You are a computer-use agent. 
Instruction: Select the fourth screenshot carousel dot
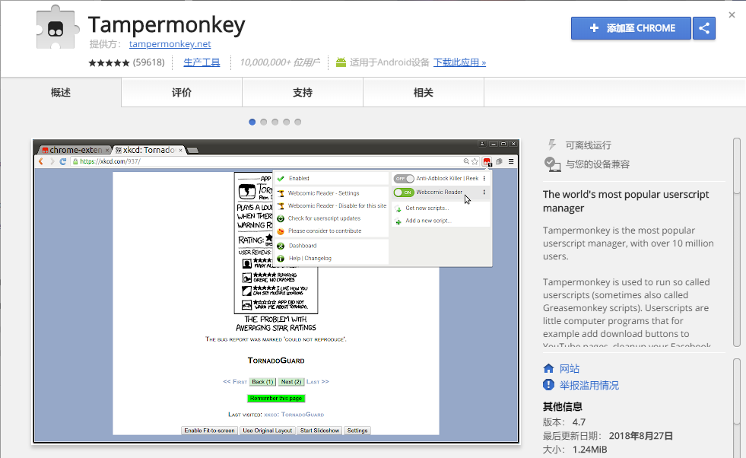(x=287, y=122)
